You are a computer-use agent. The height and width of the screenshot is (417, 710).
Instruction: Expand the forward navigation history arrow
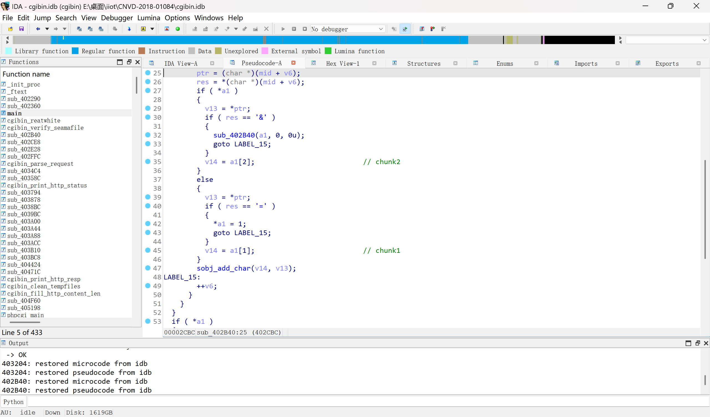tap(65, 29)
